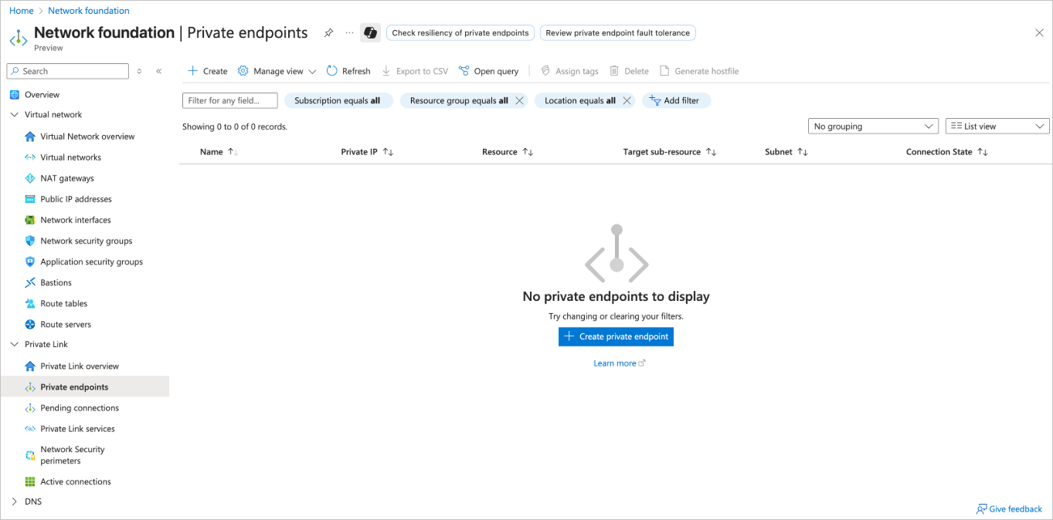Select Network security groups in sidebar

[86, 241]
